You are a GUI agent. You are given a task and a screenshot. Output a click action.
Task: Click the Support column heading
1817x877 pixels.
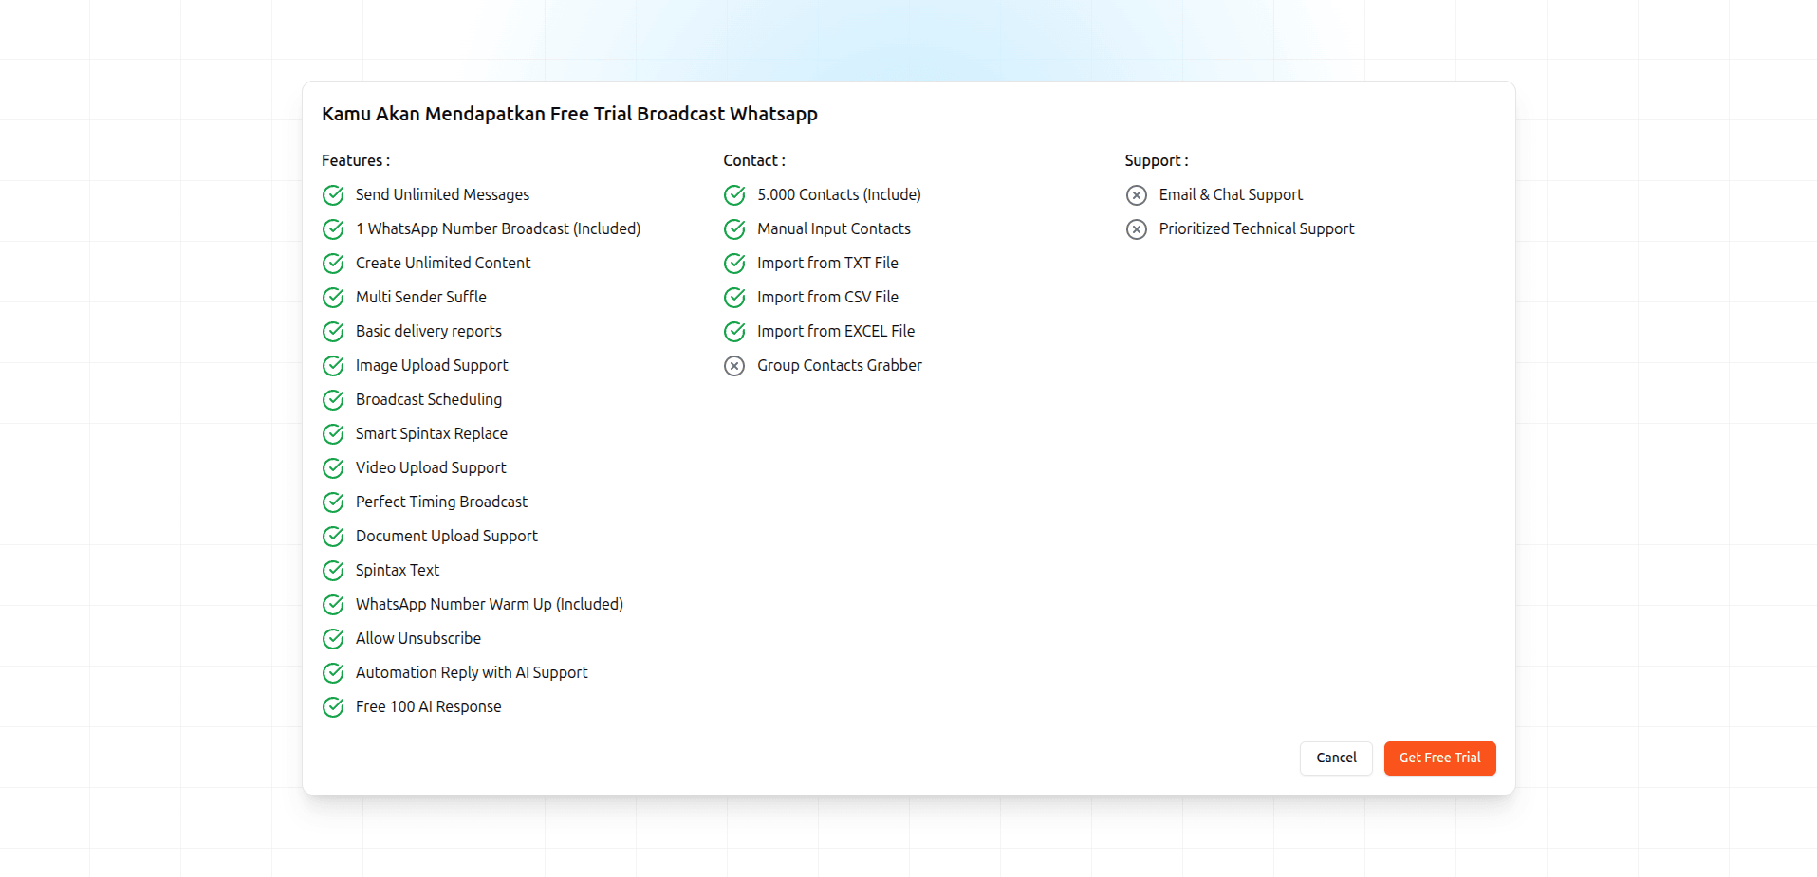pyautogui.click(x=1156, y=160)
